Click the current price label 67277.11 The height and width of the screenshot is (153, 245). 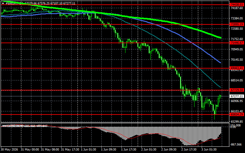point(237,96)
